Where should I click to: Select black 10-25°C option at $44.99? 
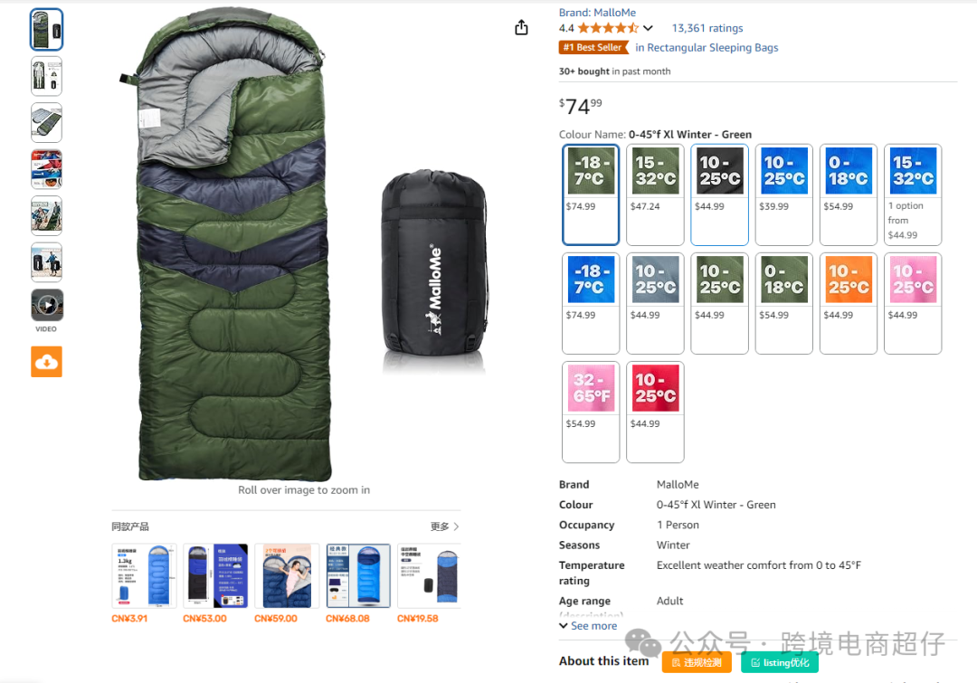click(720, 195)
